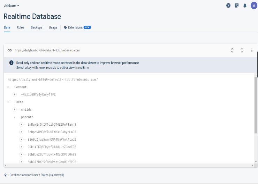Collapse the users node
This screenshot has height=184, width=258.
(8, 102)
